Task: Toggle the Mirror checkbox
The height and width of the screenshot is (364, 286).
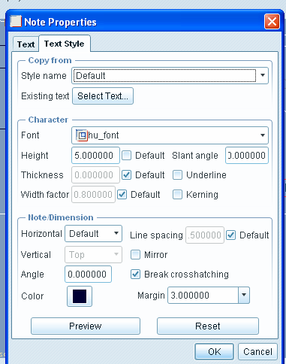Action: click(x=135, y=255)
